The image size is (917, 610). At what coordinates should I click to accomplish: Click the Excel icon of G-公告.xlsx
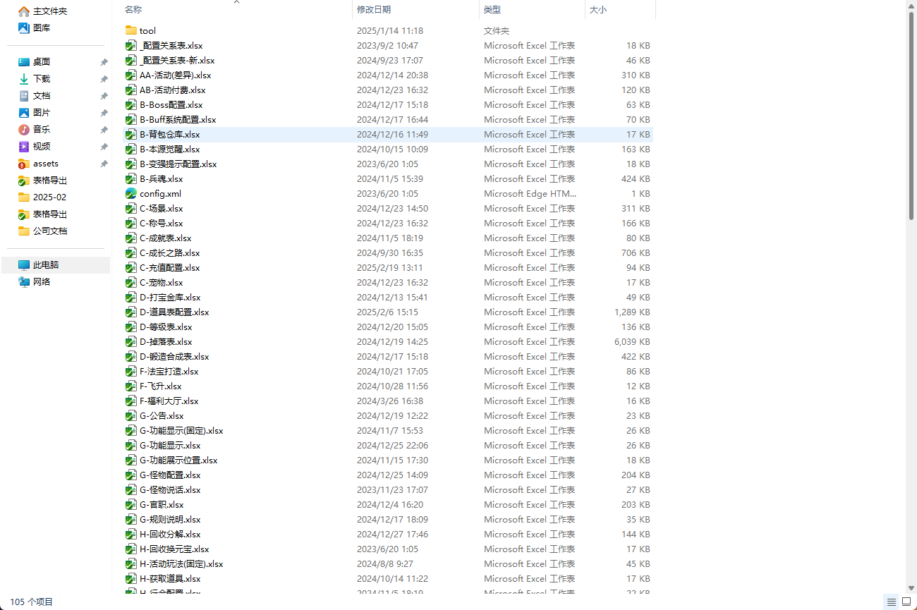coord(130,415)
